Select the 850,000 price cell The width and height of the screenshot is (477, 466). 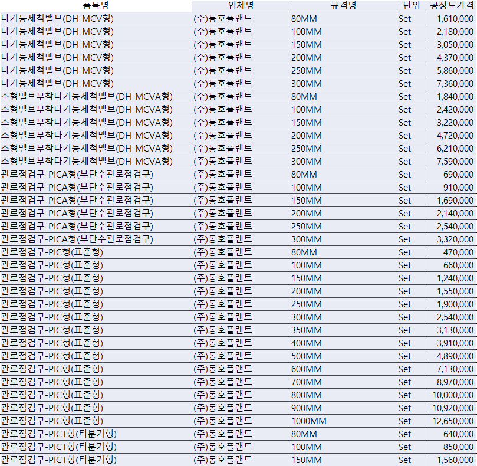point(452,447)
